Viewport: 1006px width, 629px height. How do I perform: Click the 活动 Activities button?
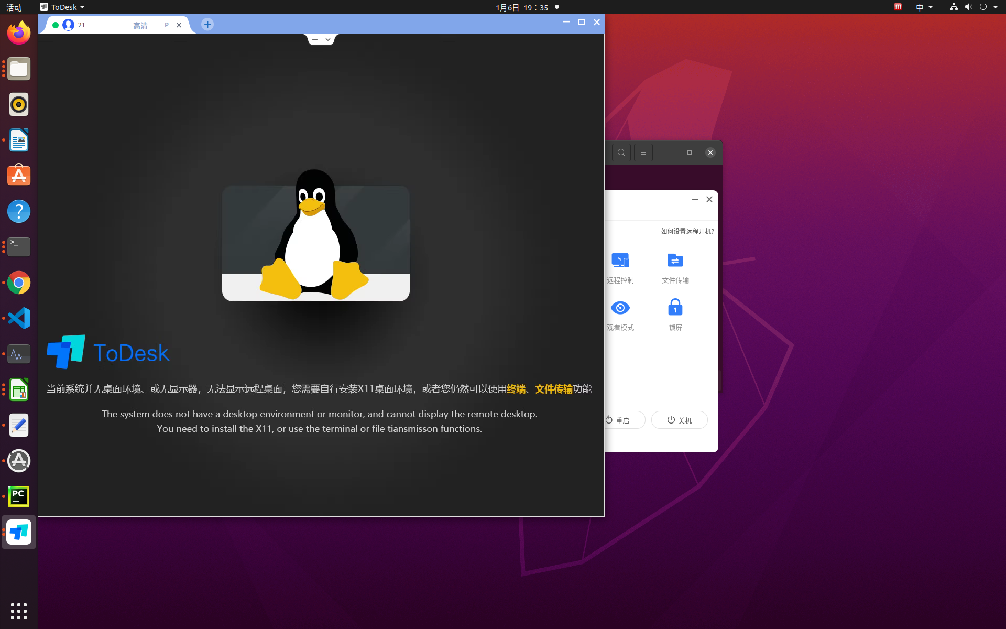[x=14, y=7]
